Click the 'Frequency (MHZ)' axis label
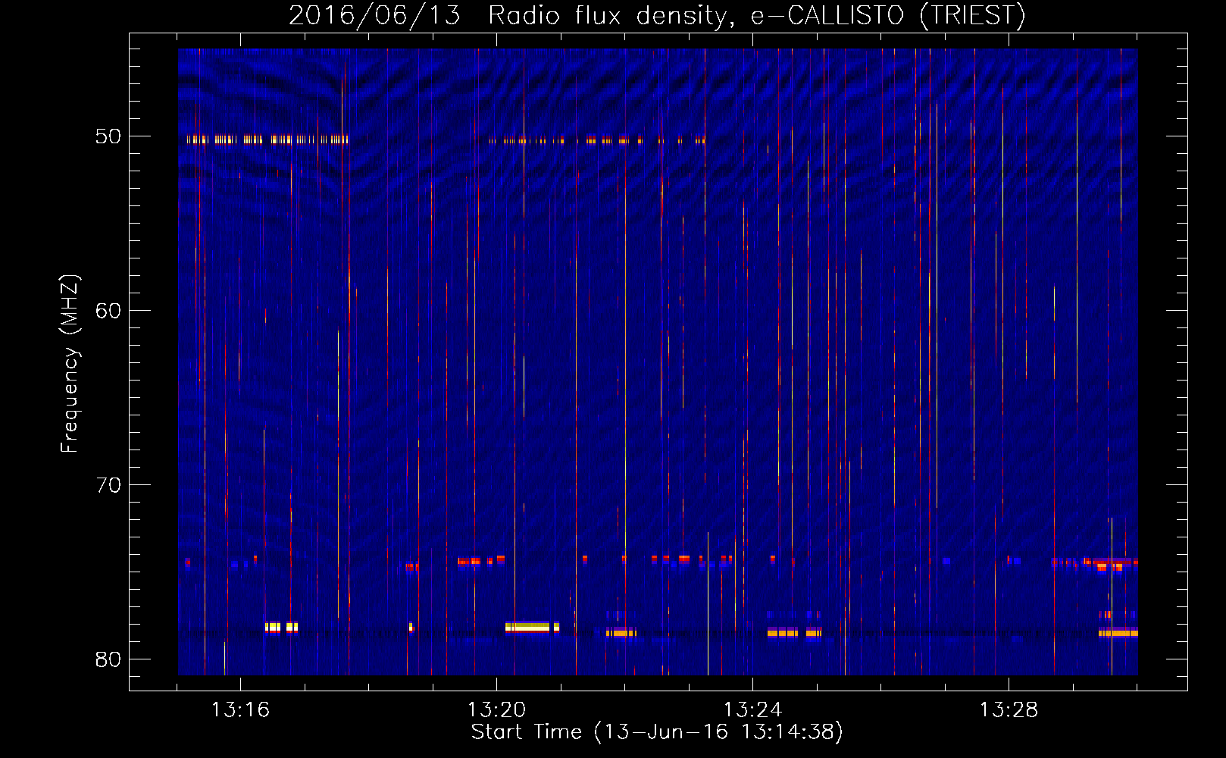1226x758 pixels. coord(69,363)
